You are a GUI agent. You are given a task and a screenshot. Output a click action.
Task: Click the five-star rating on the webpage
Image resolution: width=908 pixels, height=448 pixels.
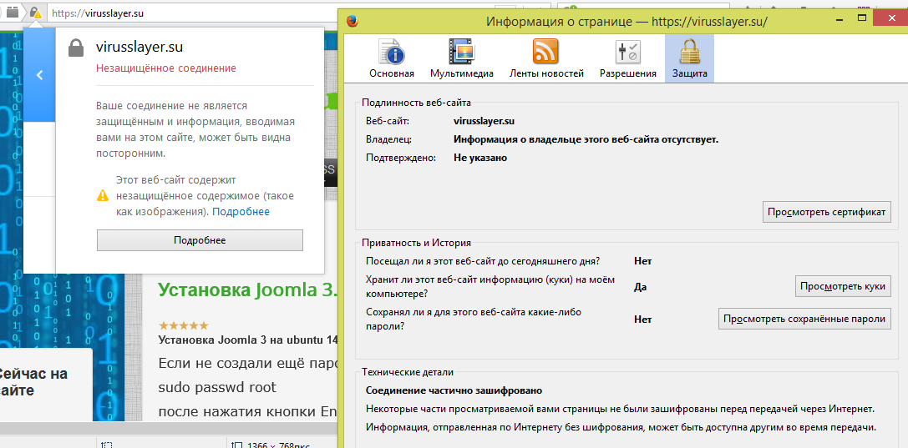pyautogui.click(x=183, y=326)
